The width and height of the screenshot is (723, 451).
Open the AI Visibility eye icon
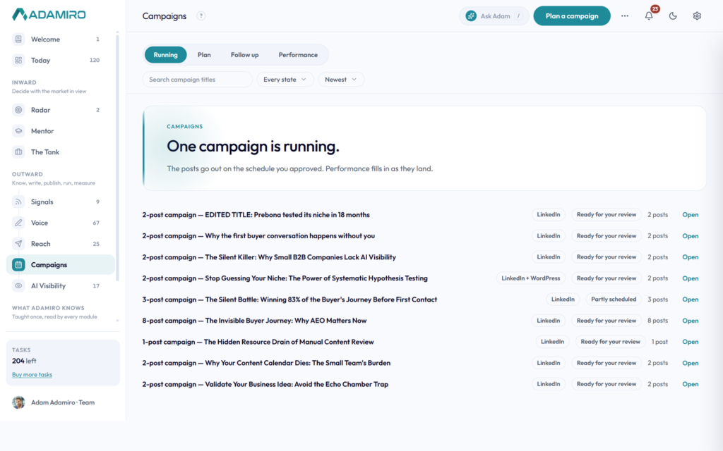pos(18,286)
